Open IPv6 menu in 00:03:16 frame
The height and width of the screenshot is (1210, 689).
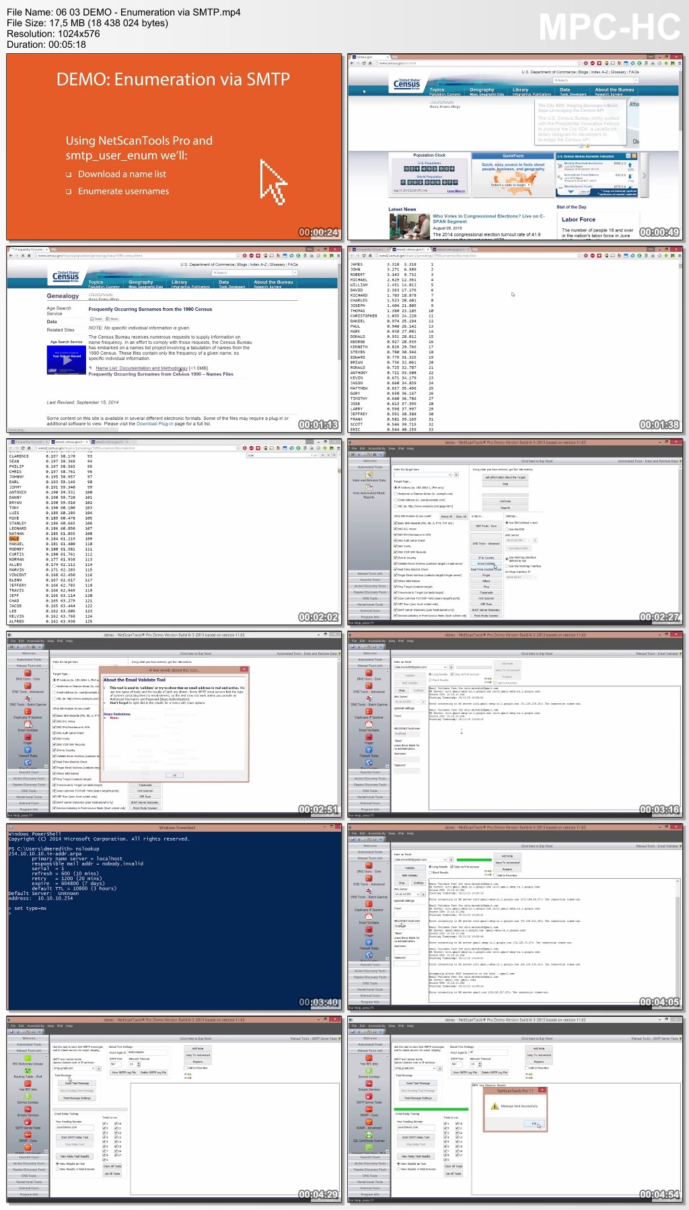(x=401, y=641)
